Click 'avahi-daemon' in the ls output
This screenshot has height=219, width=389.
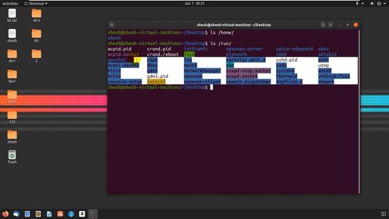click(123, 65)
